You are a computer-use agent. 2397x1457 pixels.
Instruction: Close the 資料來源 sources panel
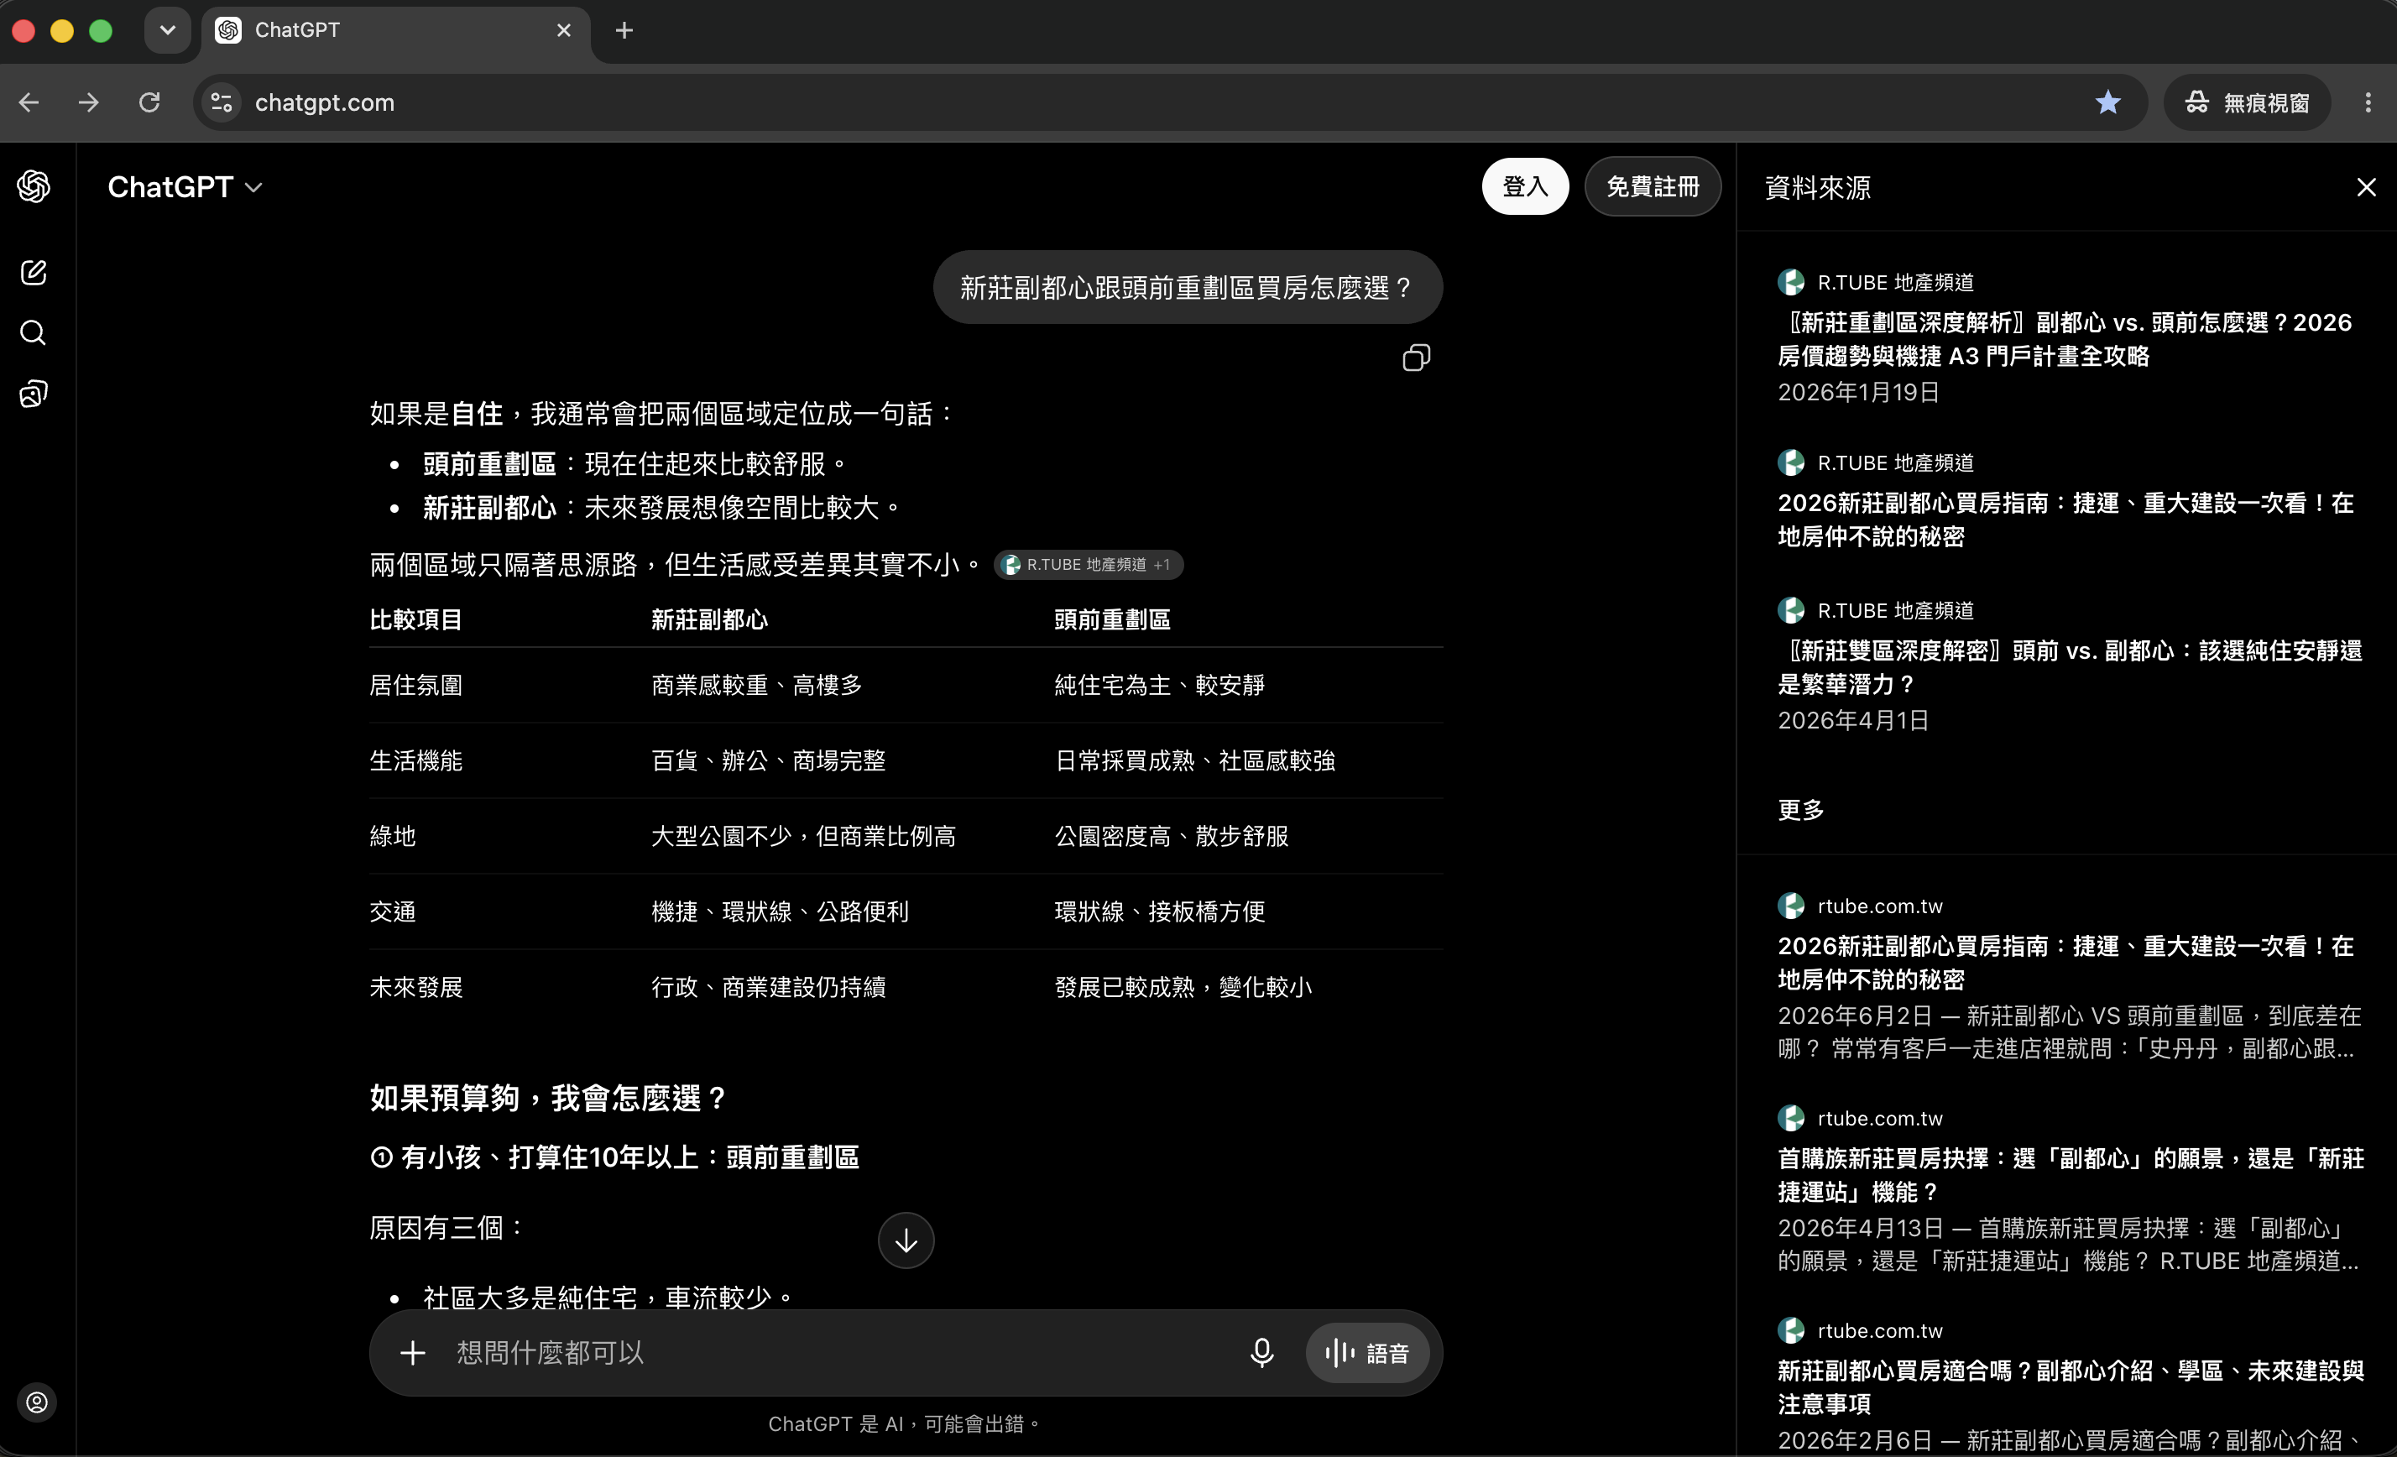point(2366,187)
